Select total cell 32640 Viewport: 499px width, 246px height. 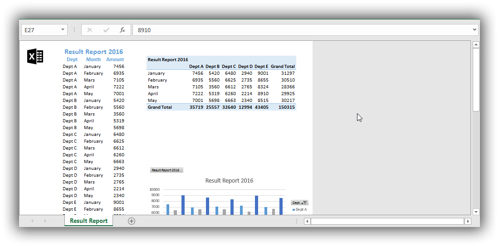229,107
